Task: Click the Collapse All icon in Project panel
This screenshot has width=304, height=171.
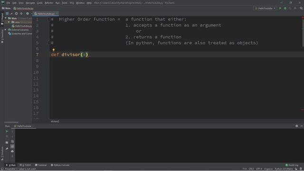Action: 21,14
